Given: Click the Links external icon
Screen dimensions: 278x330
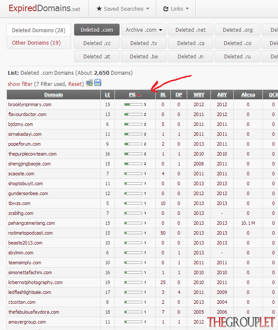Looking at the screenshot, I should (x=166, y=9).
